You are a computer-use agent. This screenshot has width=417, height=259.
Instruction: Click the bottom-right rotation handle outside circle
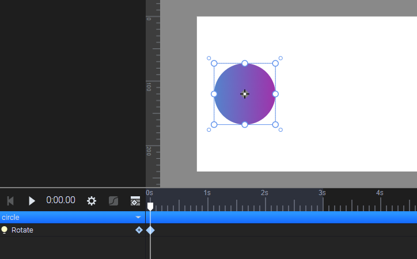coord(280,130)
